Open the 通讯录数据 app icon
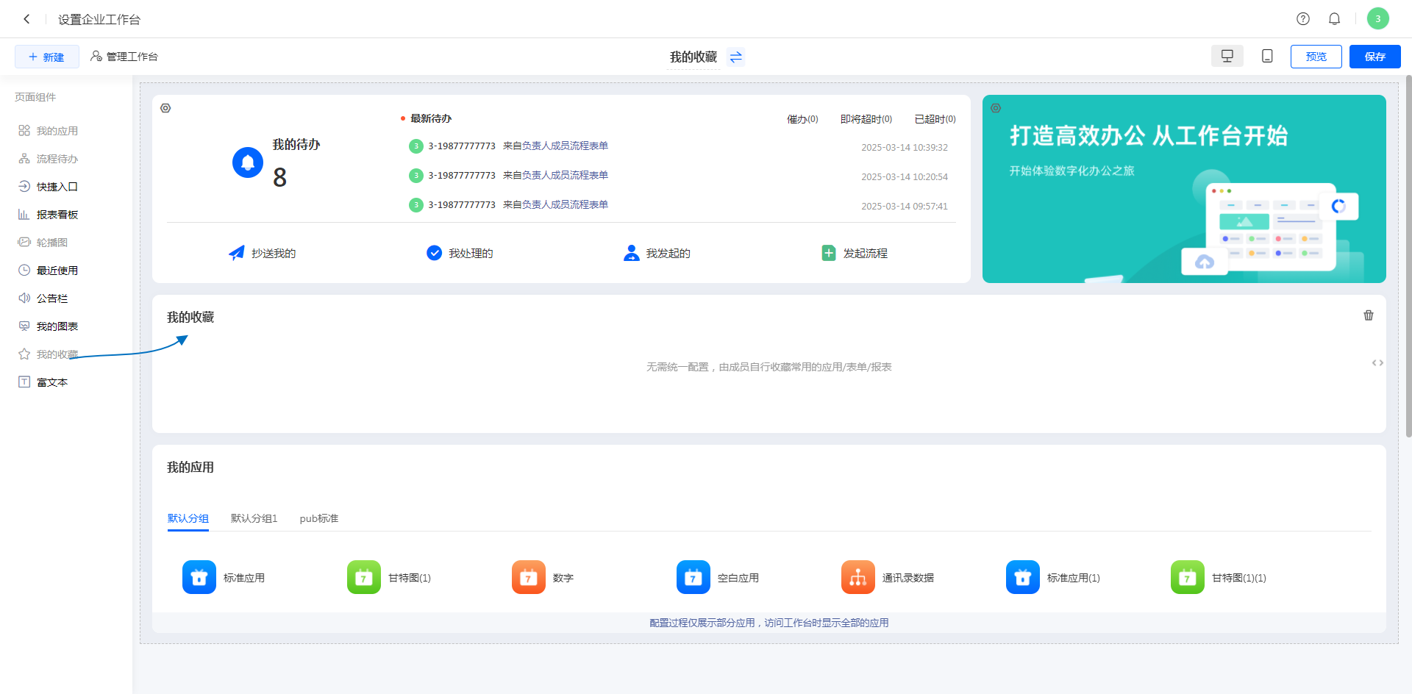Screen dimensions: 1412x694 pyautogui.click(x=857, y=577)
